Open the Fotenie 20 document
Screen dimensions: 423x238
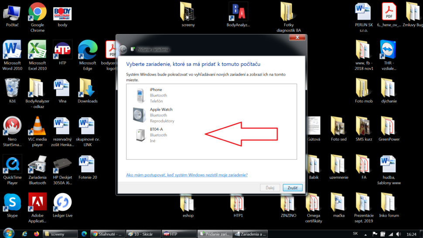coord(87,167)
